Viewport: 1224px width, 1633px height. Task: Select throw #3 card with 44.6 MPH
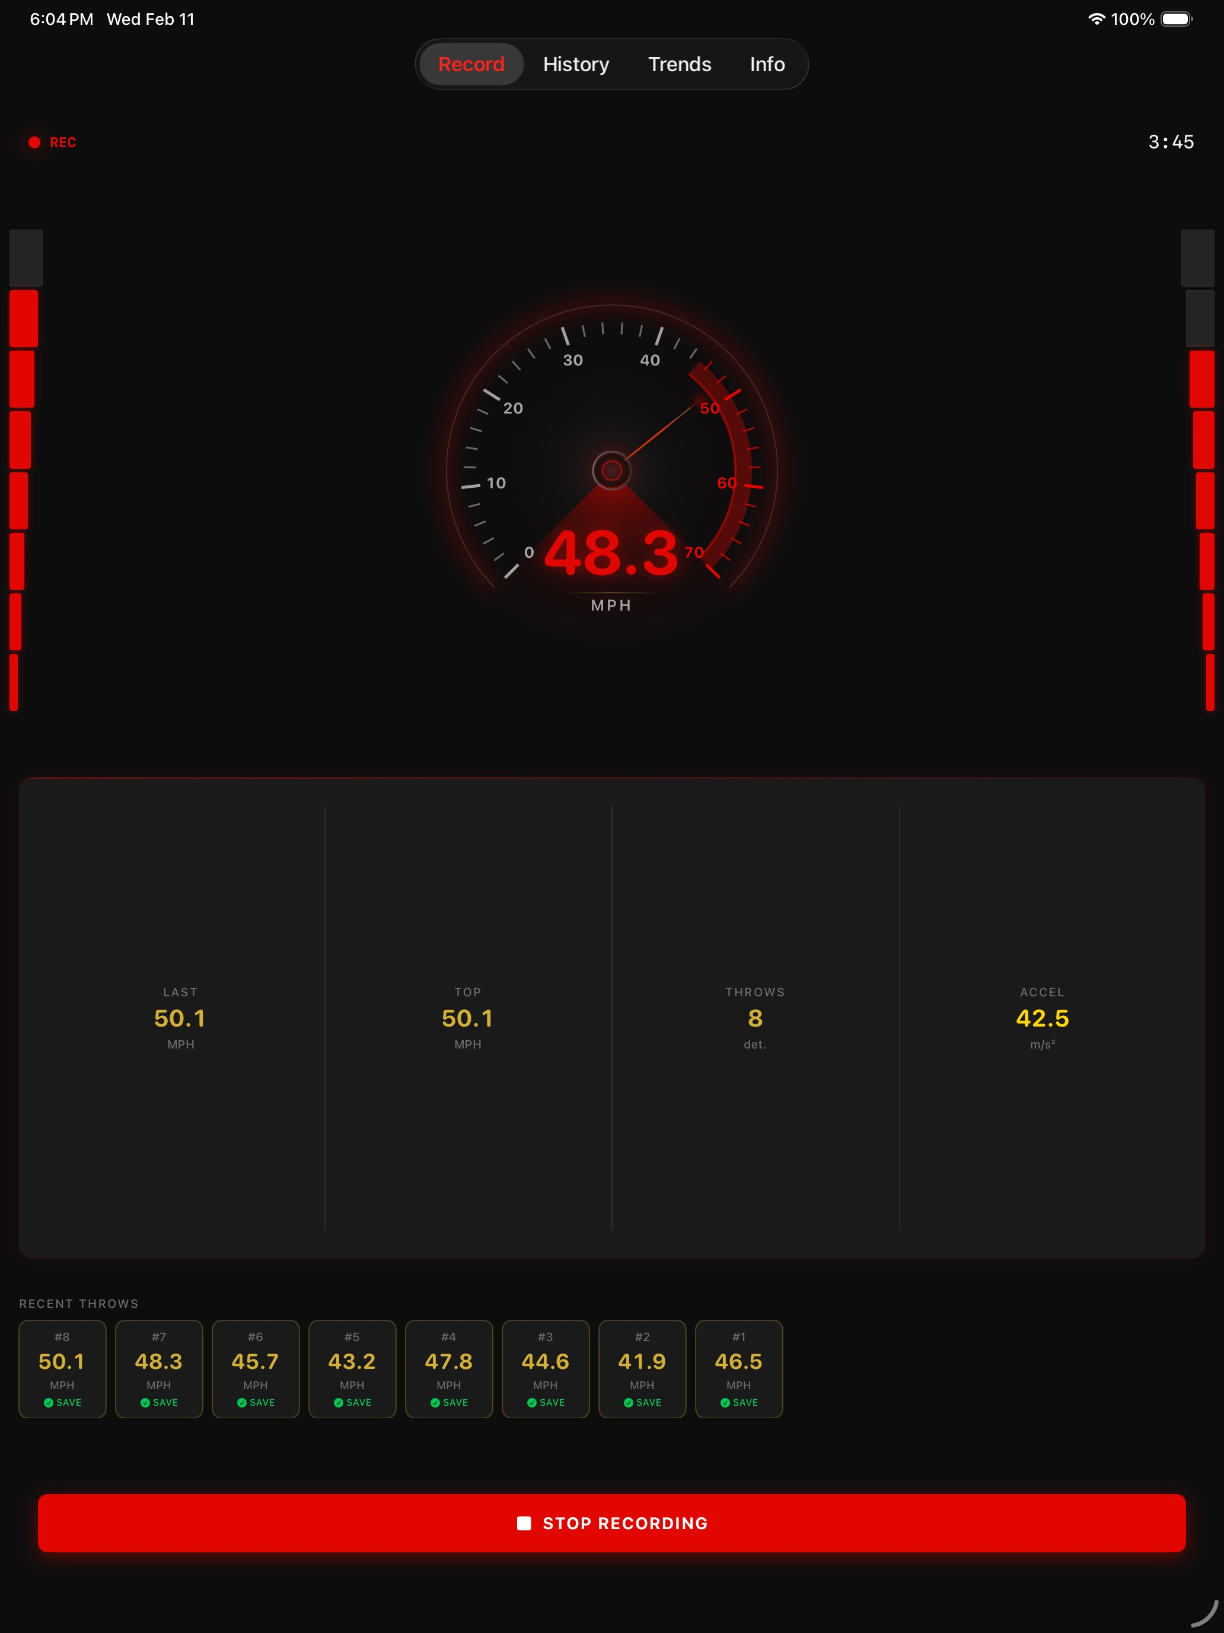coord(545,1369)
